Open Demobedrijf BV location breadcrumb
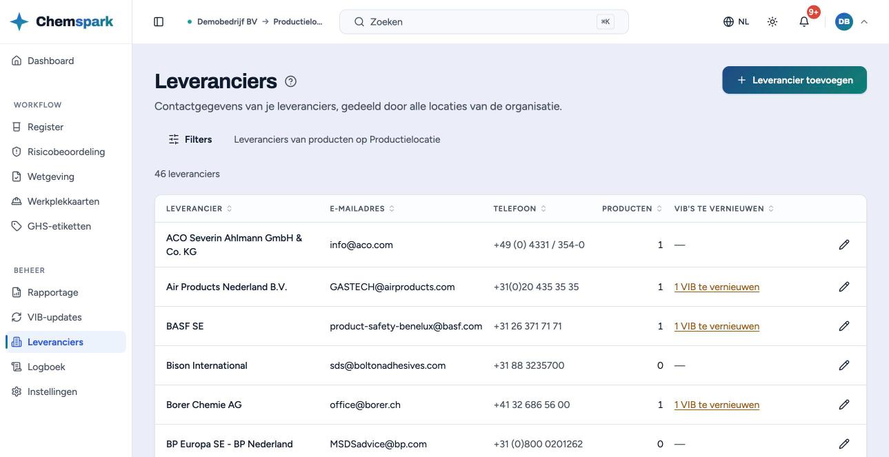The height and width of the screenshot is (457, 889). click(x=254, y=22)
